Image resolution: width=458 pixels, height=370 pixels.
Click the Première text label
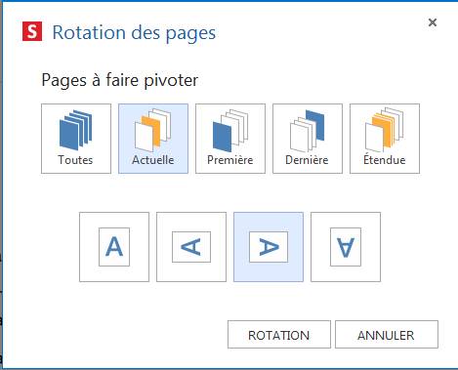230,160
